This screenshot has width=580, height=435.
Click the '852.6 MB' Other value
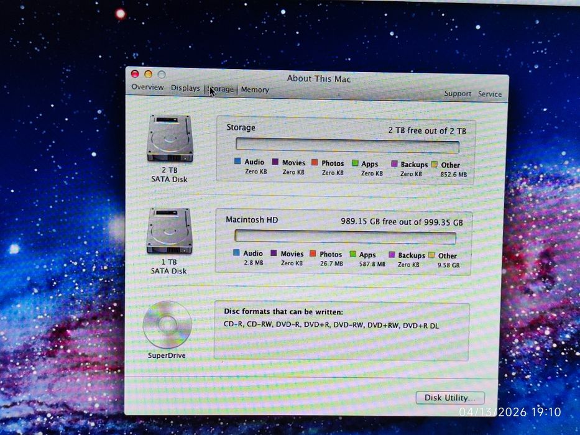[x=454, y=174]
